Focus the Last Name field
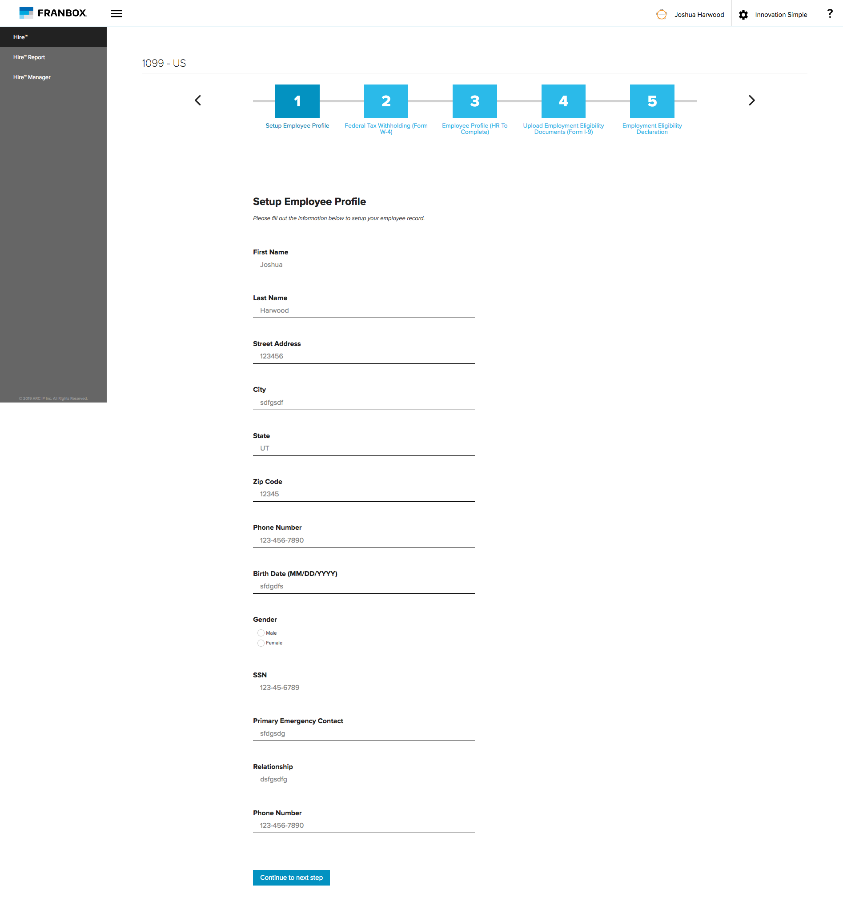843x918 pixels. point(364,310)
